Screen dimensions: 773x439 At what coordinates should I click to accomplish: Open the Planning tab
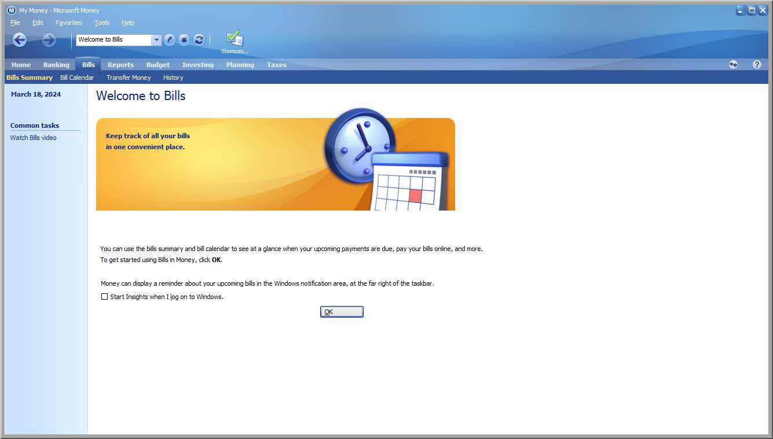coord(240,65)
